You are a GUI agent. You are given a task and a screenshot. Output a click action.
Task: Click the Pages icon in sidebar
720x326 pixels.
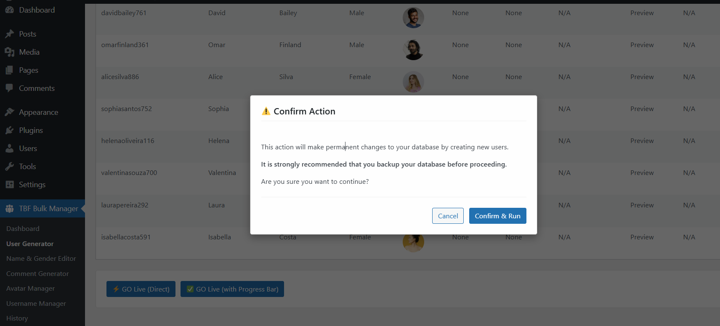click(9, 70)
